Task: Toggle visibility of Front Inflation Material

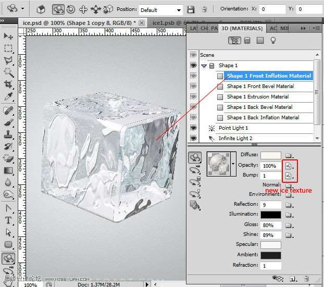Action: 193,76
